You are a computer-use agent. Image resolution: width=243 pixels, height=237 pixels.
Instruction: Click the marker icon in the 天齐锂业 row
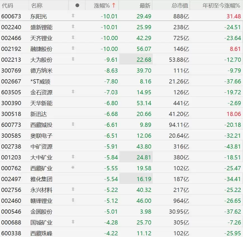73,37
